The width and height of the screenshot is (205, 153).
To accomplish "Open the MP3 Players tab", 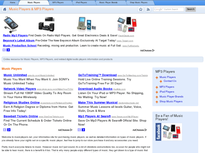I will pos(58,3).
